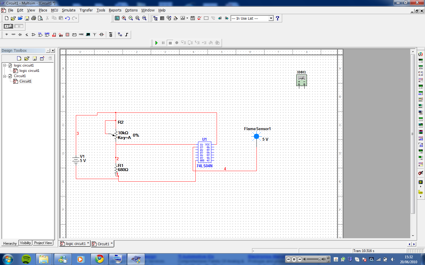Click the Zoom out magnifier icon

tap(131, 18)
